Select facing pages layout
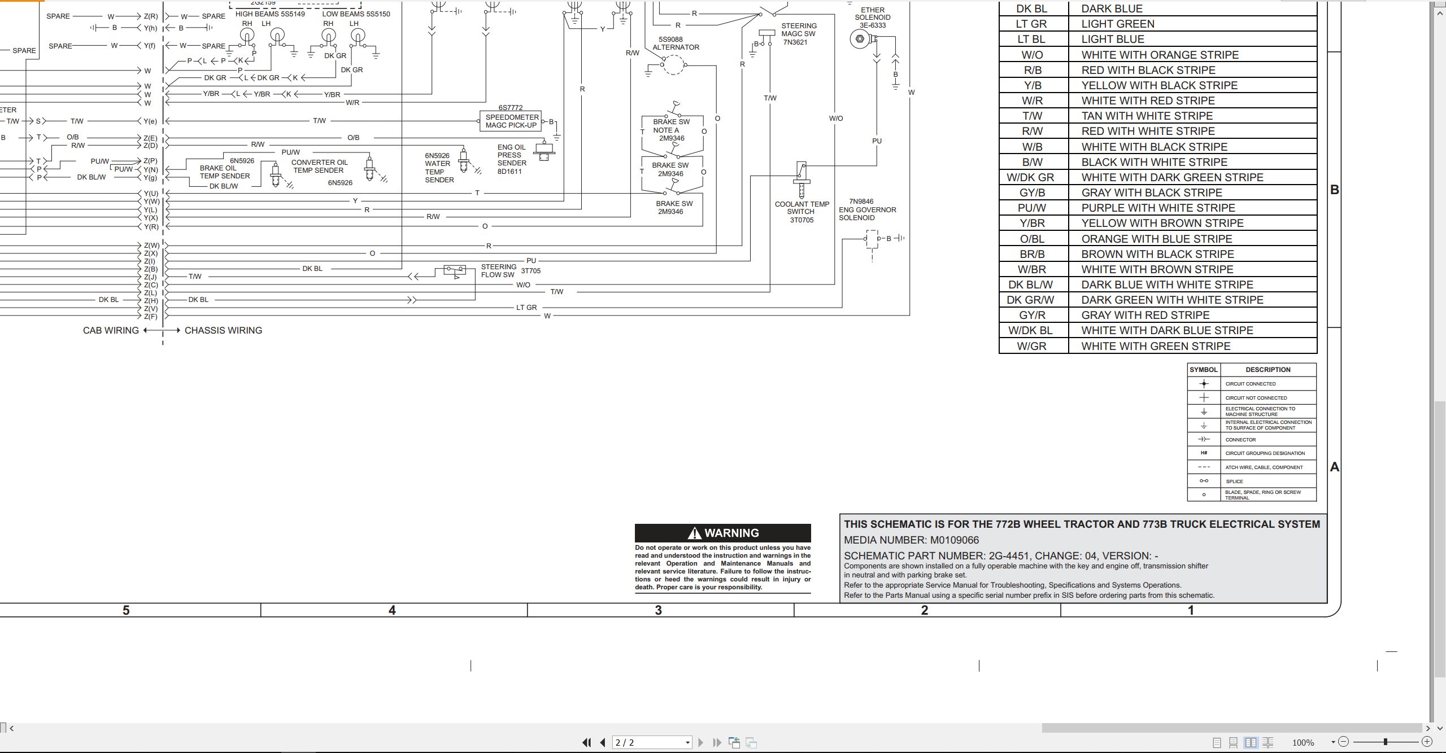The image size is (1446, 753). pos(1251,743)
